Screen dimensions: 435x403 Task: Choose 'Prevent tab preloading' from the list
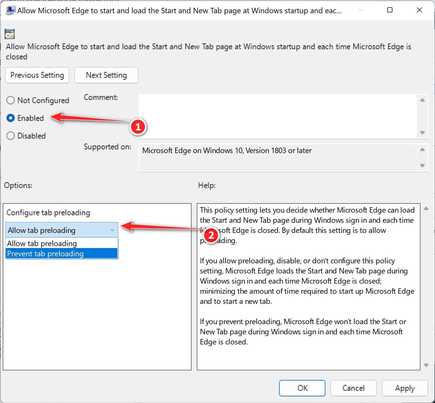(x=62, y=253)
